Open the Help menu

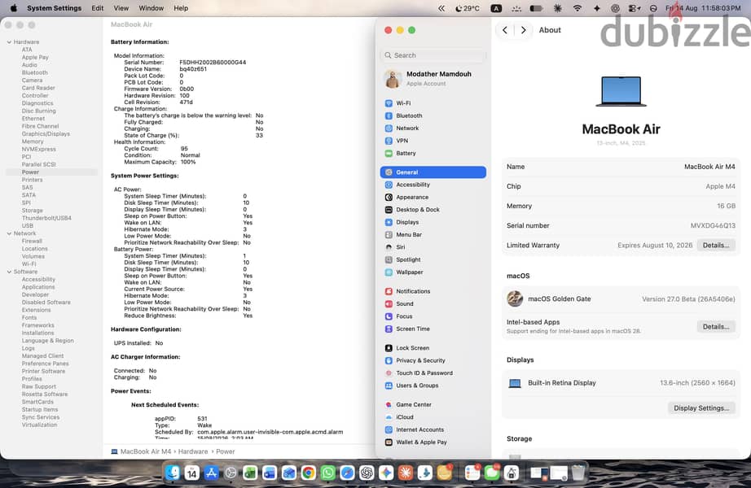point(181,8)
